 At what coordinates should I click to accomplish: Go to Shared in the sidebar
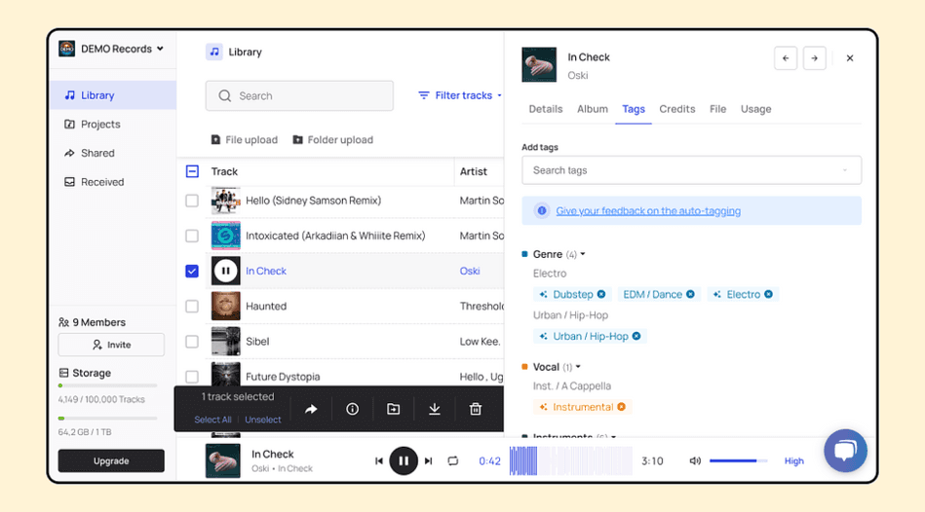pos(89,153)
